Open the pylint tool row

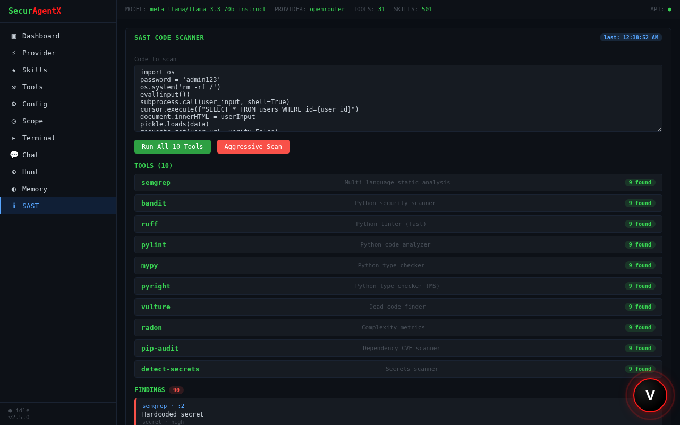coord(398,244)
